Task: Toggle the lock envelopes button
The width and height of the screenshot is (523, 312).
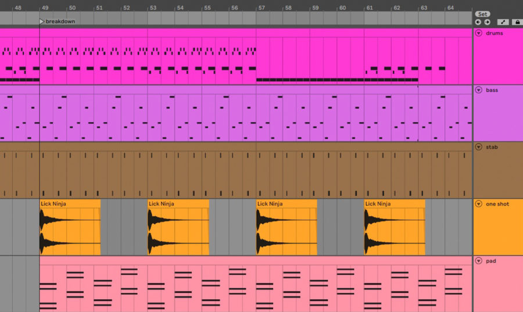Action: tap(517, 22)
